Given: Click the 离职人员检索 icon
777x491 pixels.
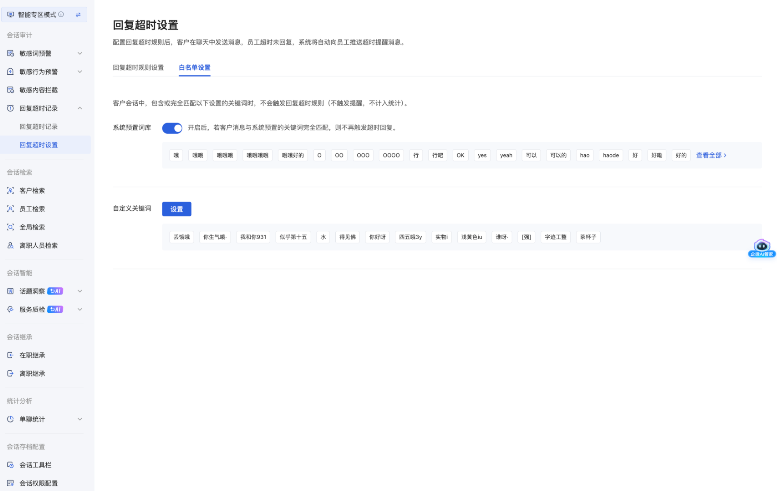Looking at the screenshot, I should click(x=10, y=245).
